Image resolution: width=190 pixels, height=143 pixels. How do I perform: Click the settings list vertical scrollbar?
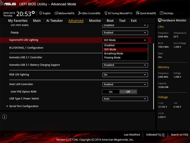click(153, 76)
